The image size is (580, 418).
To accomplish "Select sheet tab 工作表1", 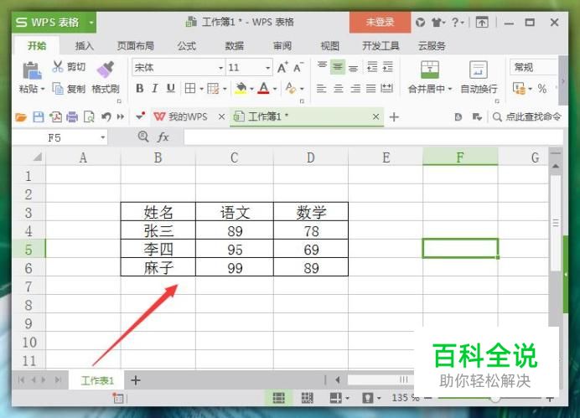I will tap(97, 380).
